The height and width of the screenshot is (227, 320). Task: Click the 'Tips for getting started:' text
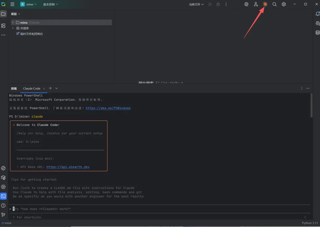tap(34, 179)
